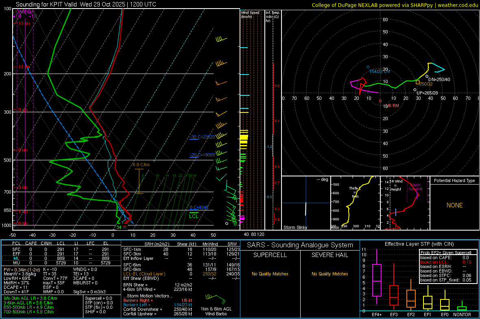Click the 'LowRH = 69%' value
This screenshot has width=480, height=319.
17,279
